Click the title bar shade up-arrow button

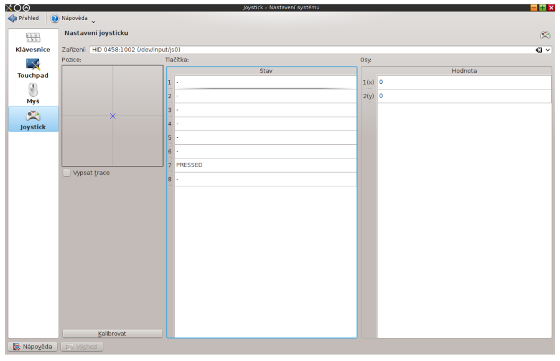(x=26, y=7)
